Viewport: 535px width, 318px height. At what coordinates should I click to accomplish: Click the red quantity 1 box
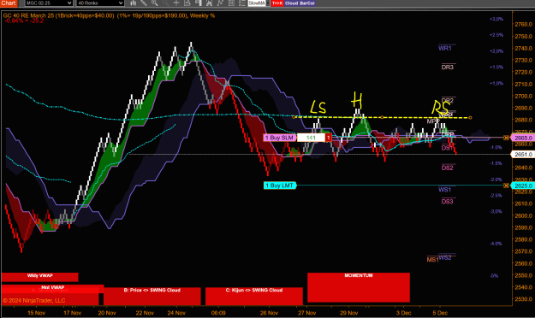[x=328, y=138]
